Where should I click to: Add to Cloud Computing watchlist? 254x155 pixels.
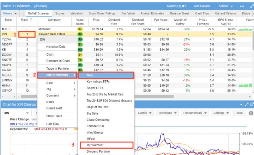pyautogui.click(x=98, y=120)
